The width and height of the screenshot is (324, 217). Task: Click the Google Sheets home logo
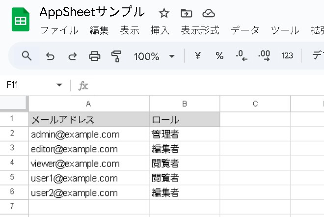[20, 21]
